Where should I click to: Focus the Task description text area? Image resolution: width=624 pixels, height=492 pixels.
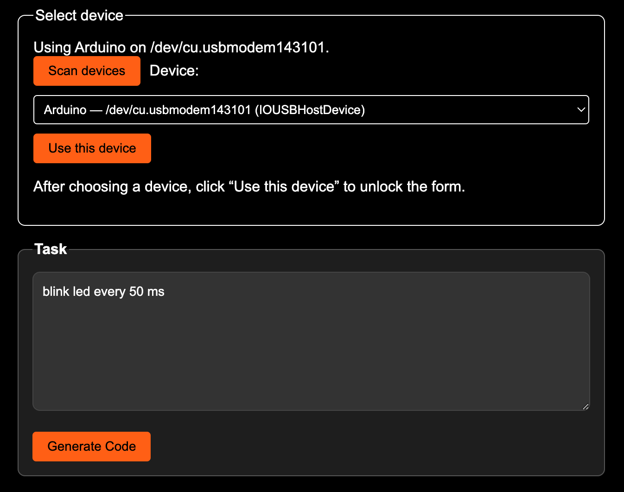pos(311,341)
